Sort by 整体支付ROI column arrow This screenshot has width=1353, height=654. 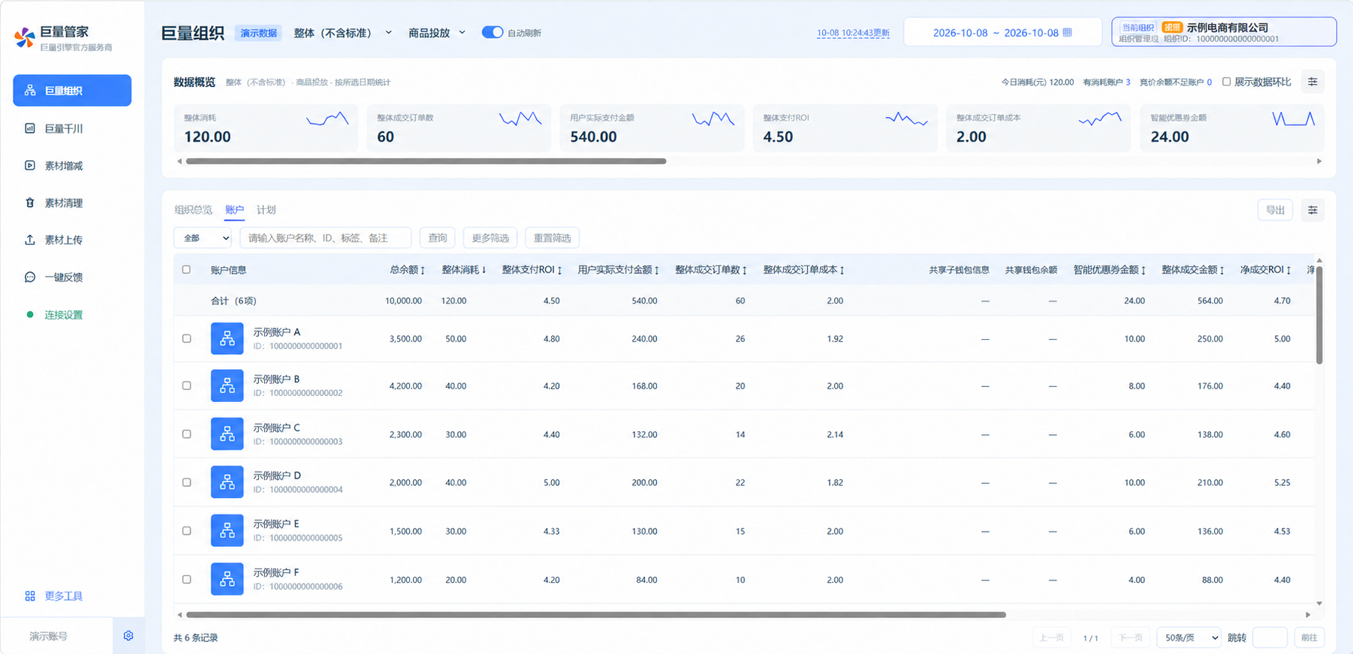coord(559,270)
